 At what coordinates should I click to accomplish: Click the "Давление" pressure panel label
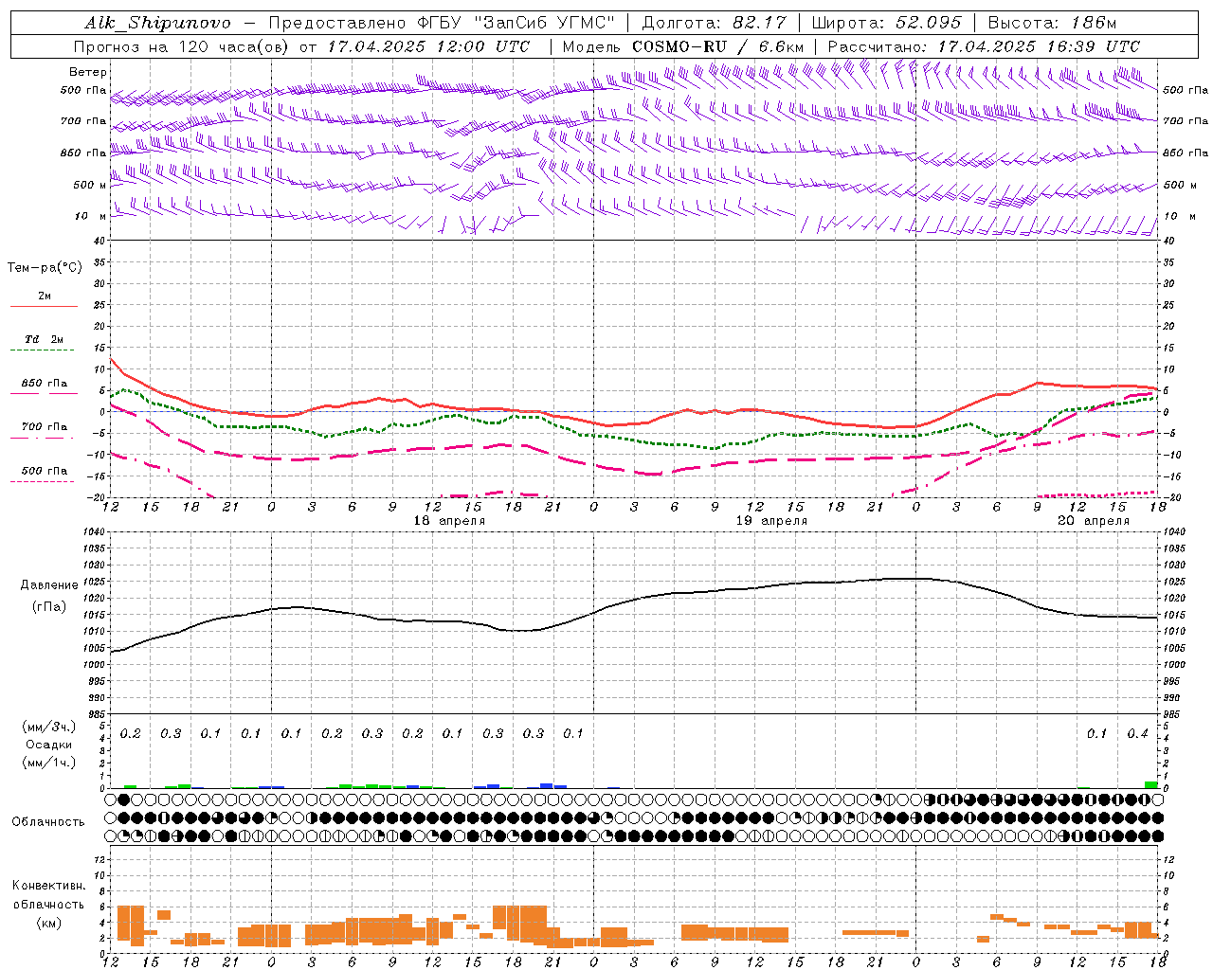point(49,585)
